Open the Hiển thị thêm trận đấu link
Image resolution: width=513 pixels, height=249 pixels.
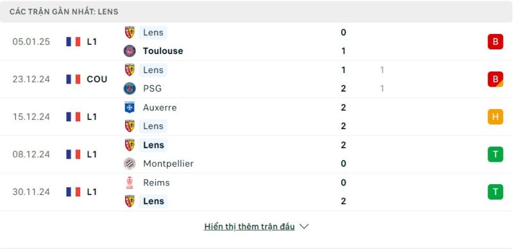pyautogui.click(x=249, y=227)
